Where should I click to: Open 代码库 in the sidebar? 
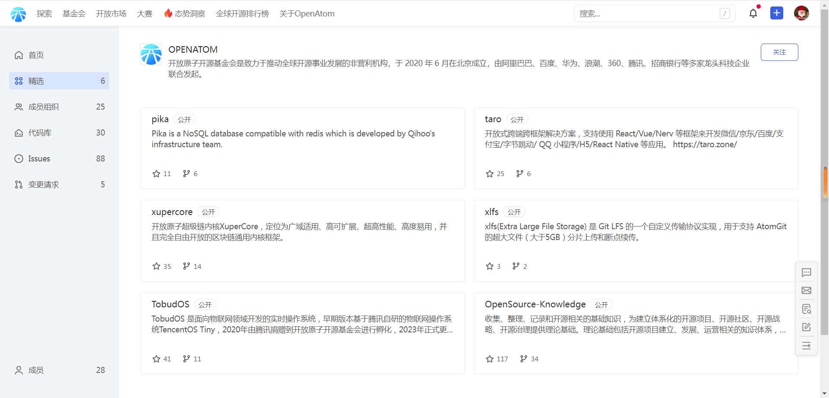click(x=59, y=133)
